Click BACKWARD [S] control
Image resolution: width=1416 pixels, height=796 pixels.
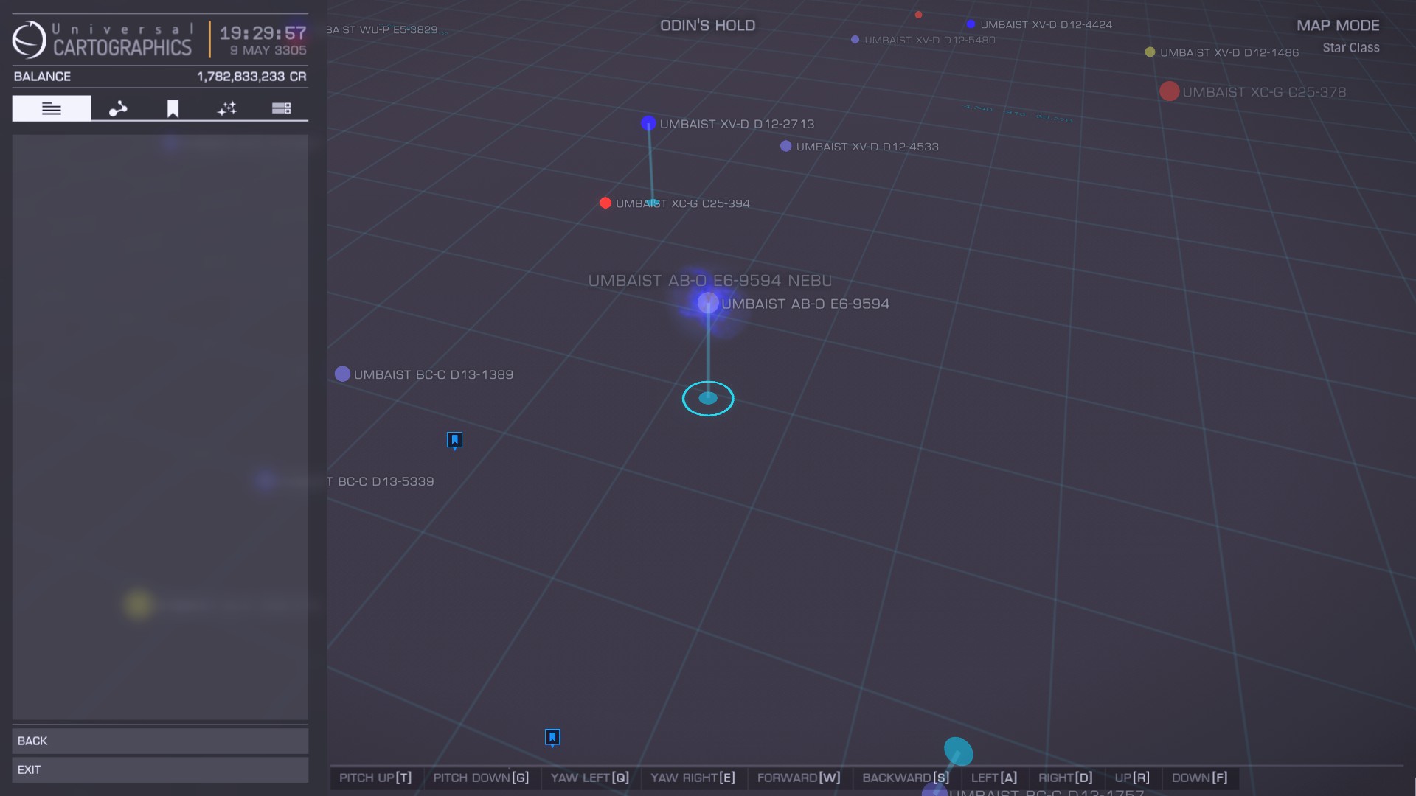point(906,778)
